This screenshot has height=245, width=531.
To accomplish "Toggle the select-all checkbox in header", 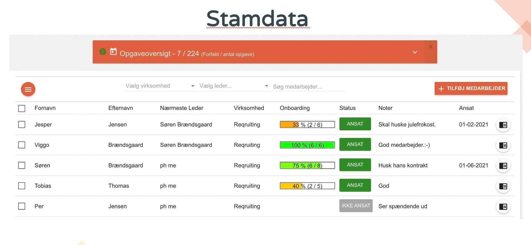I will pos(22,108).
